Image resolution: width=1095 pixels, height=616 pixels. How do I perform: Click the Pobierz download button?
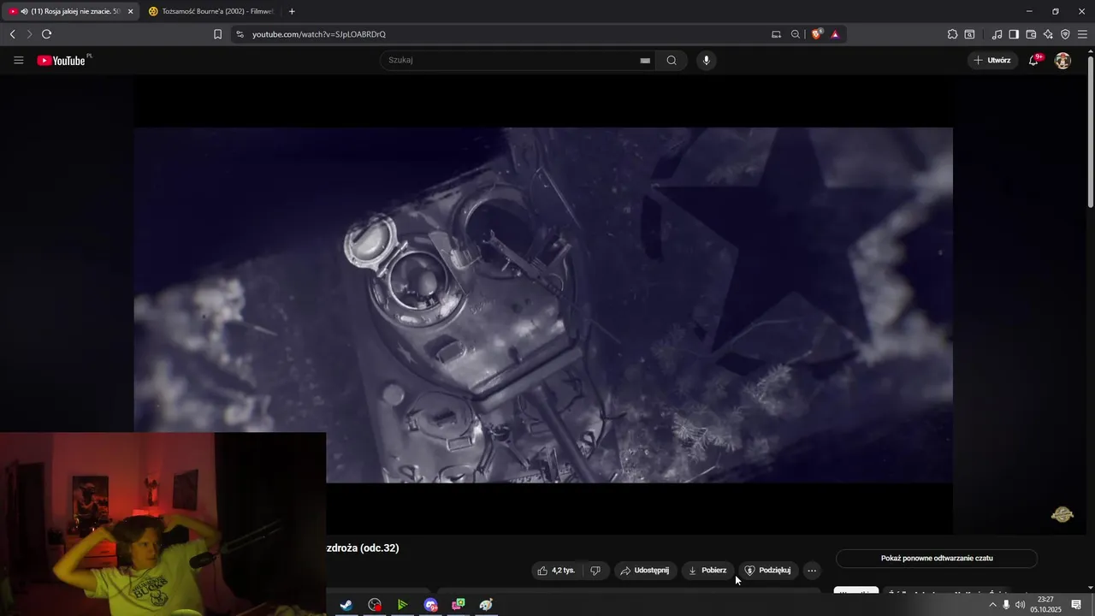point(707,571)
